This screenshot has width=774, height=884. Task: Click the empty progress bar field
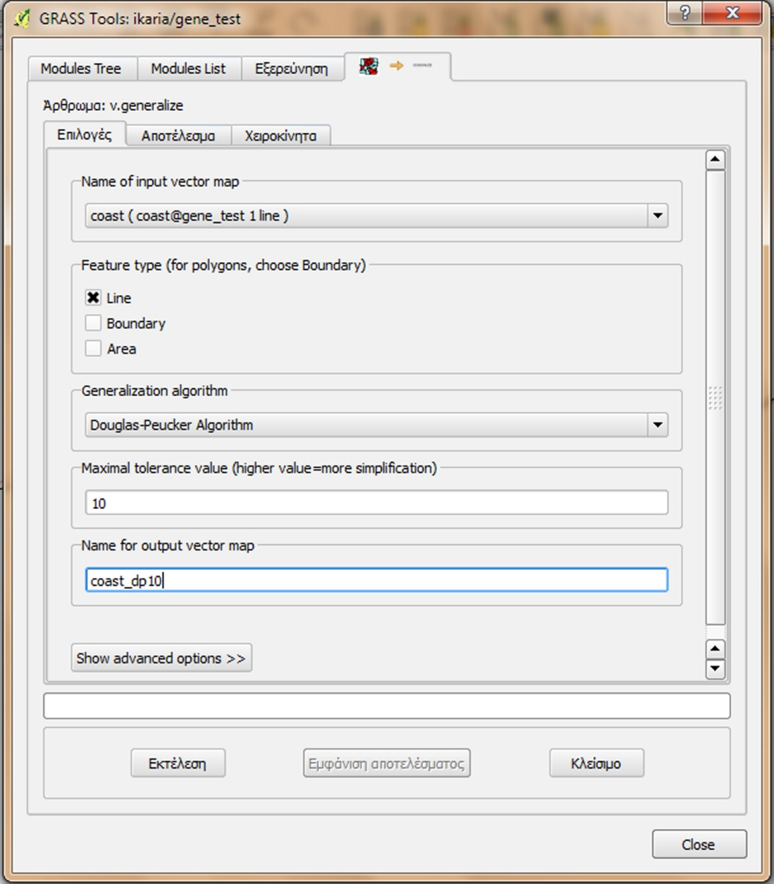pyautogui.click(x=387, y=706)
